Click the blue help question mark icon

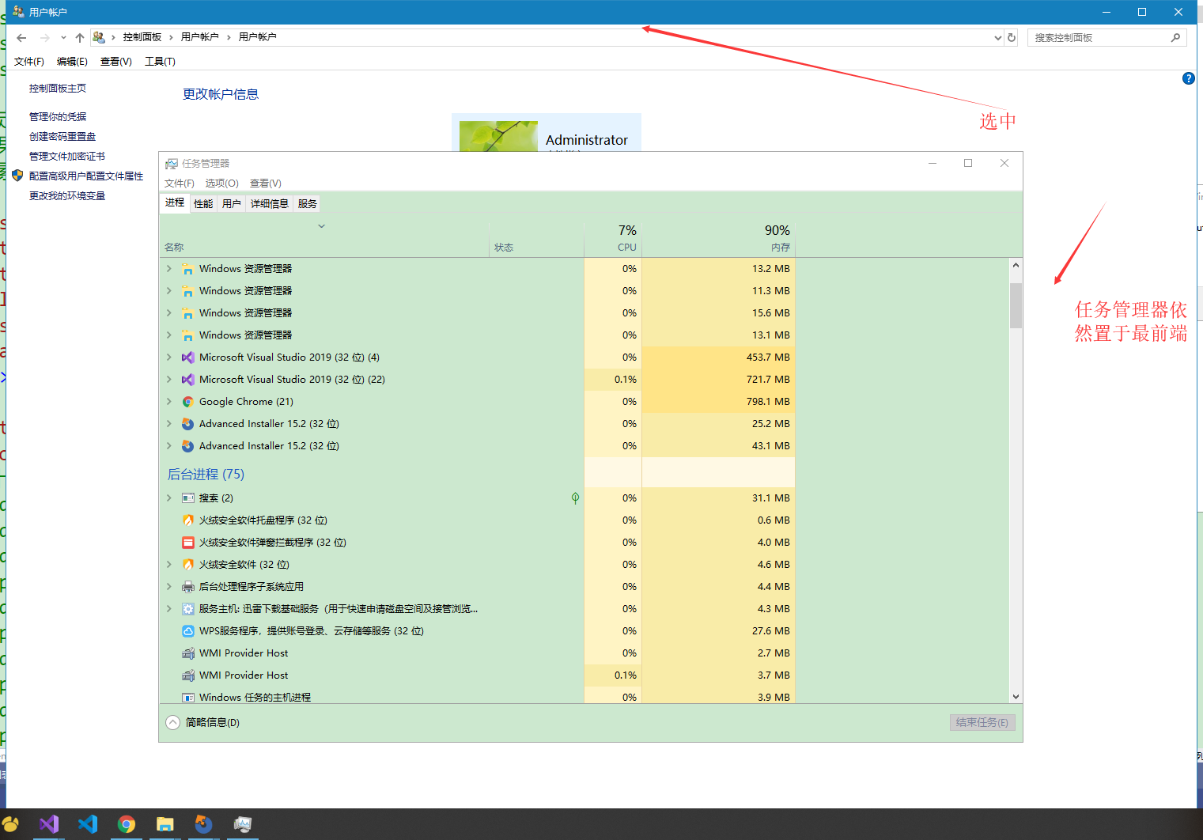(1189, 78)
